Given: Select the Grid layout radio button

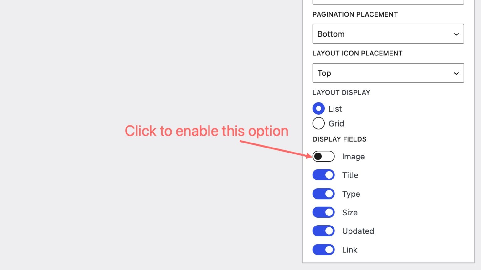Looking at the screenshot, I should coord(318,123).
